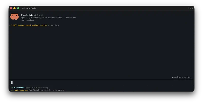Click the warning triangle before MCP message
This screenshot has height=103, width=203.
point(10,25)
